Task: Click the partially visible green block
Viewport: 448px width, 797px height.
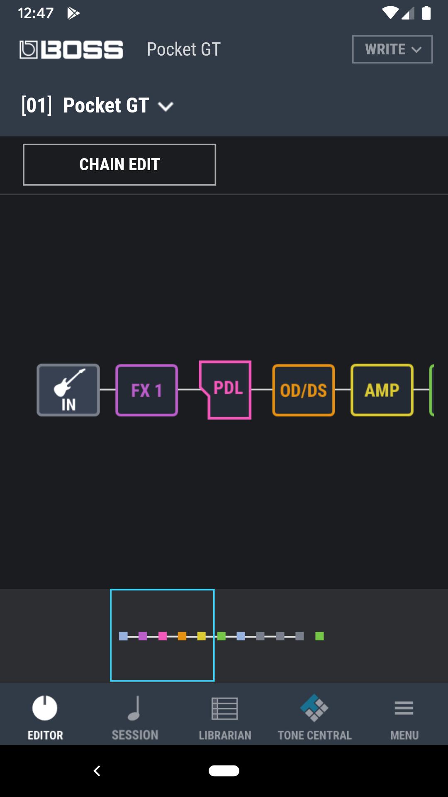Action: 431,390
